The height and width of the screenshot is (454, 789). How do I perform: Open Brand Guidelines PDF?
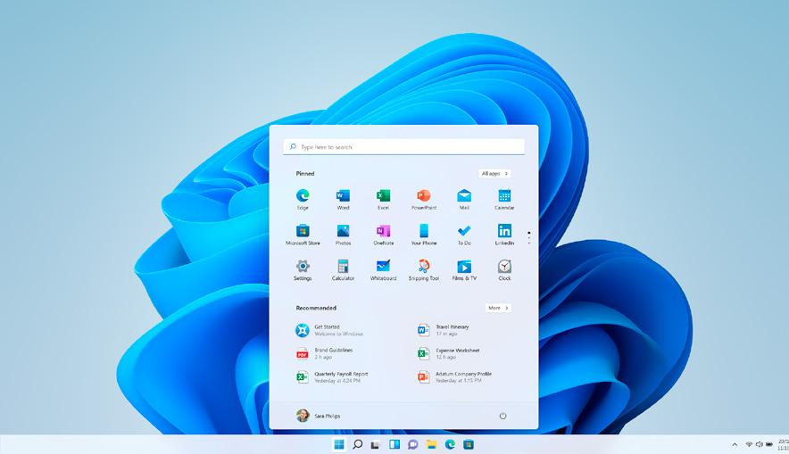(324, 353)
